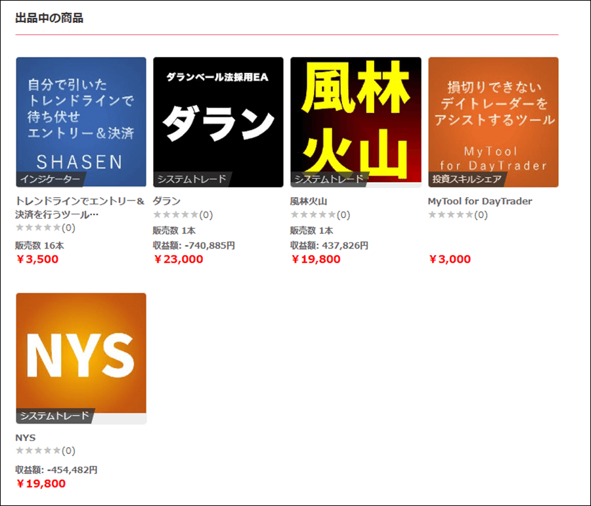This screenshot has height=506, width=591.
Task: Click the star rating under 風林火山
Action: pyautogui.click(x=320, y=215)
